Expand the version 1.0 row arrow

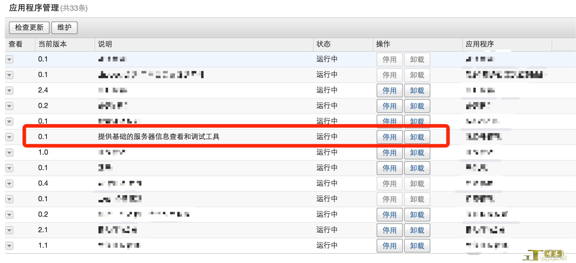click(10, 153)
